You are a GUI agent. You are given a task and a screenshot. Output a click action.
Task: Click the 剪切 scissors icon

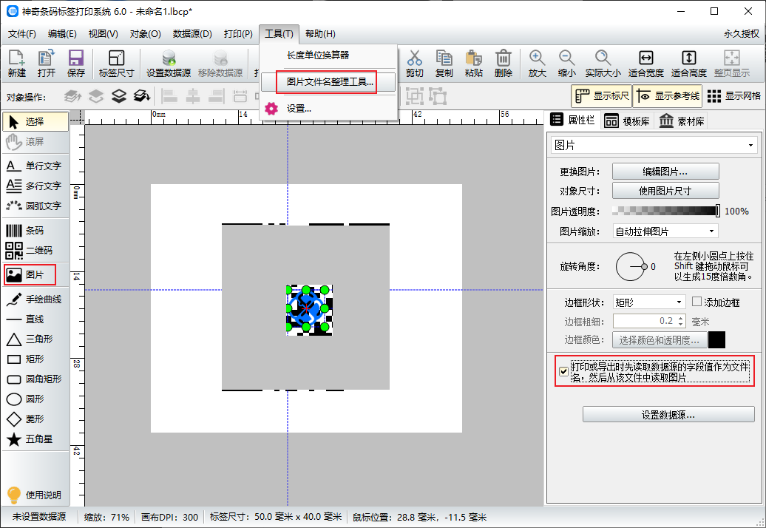tap(414, 64)
